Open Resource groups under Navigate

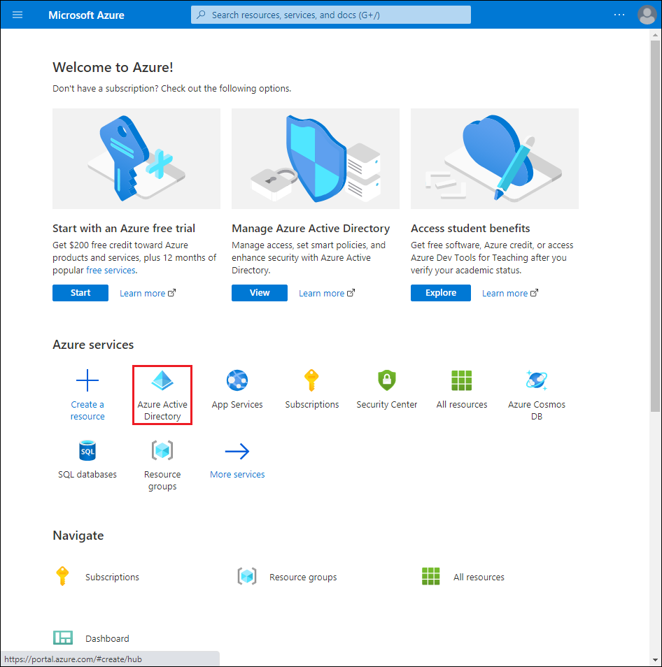pos(303,576)
